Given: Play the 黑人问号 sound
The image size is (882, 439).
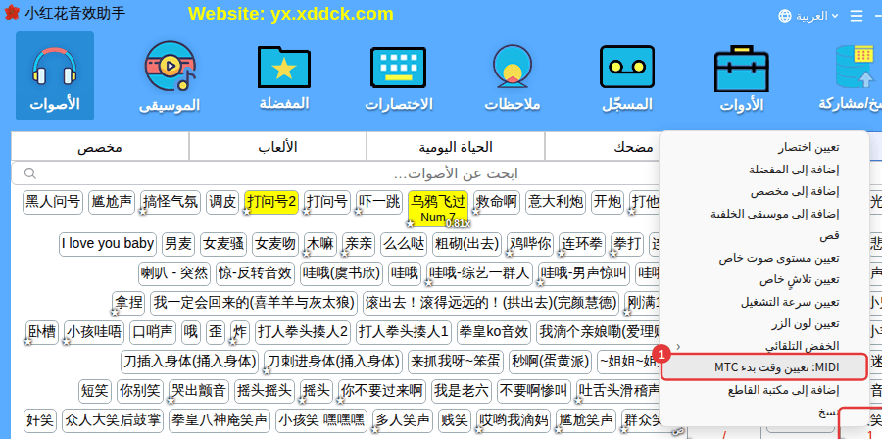Looking at the screenshot, I should (54, 202).
